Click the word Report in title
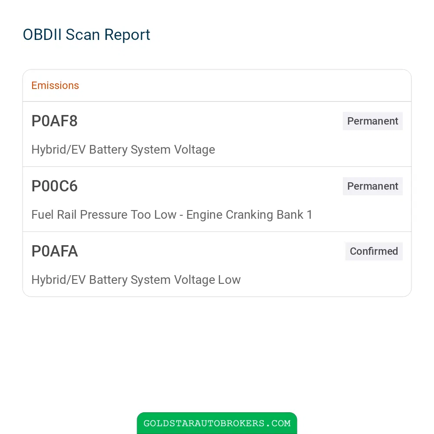This screenshot has height=434, width=434. click(127, 35)
